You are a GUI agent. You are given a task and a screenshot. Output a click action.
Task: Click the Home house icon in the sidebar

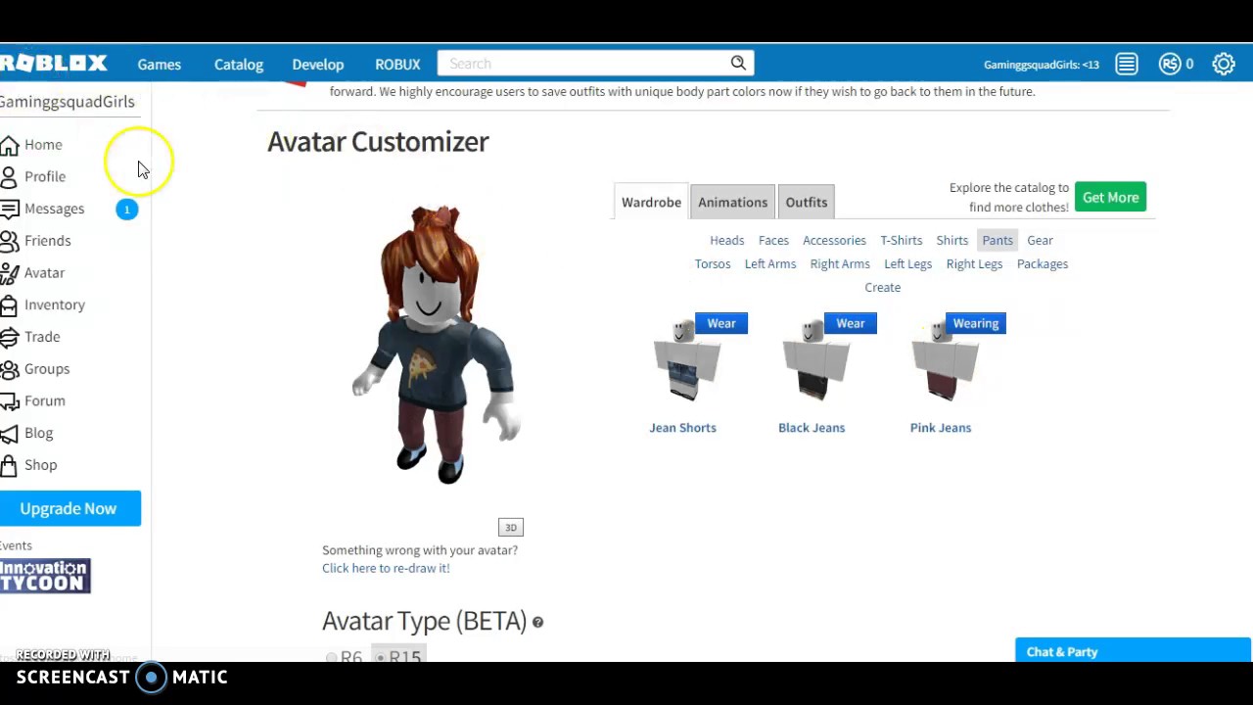pyautogui.click(x=9, y=145)
